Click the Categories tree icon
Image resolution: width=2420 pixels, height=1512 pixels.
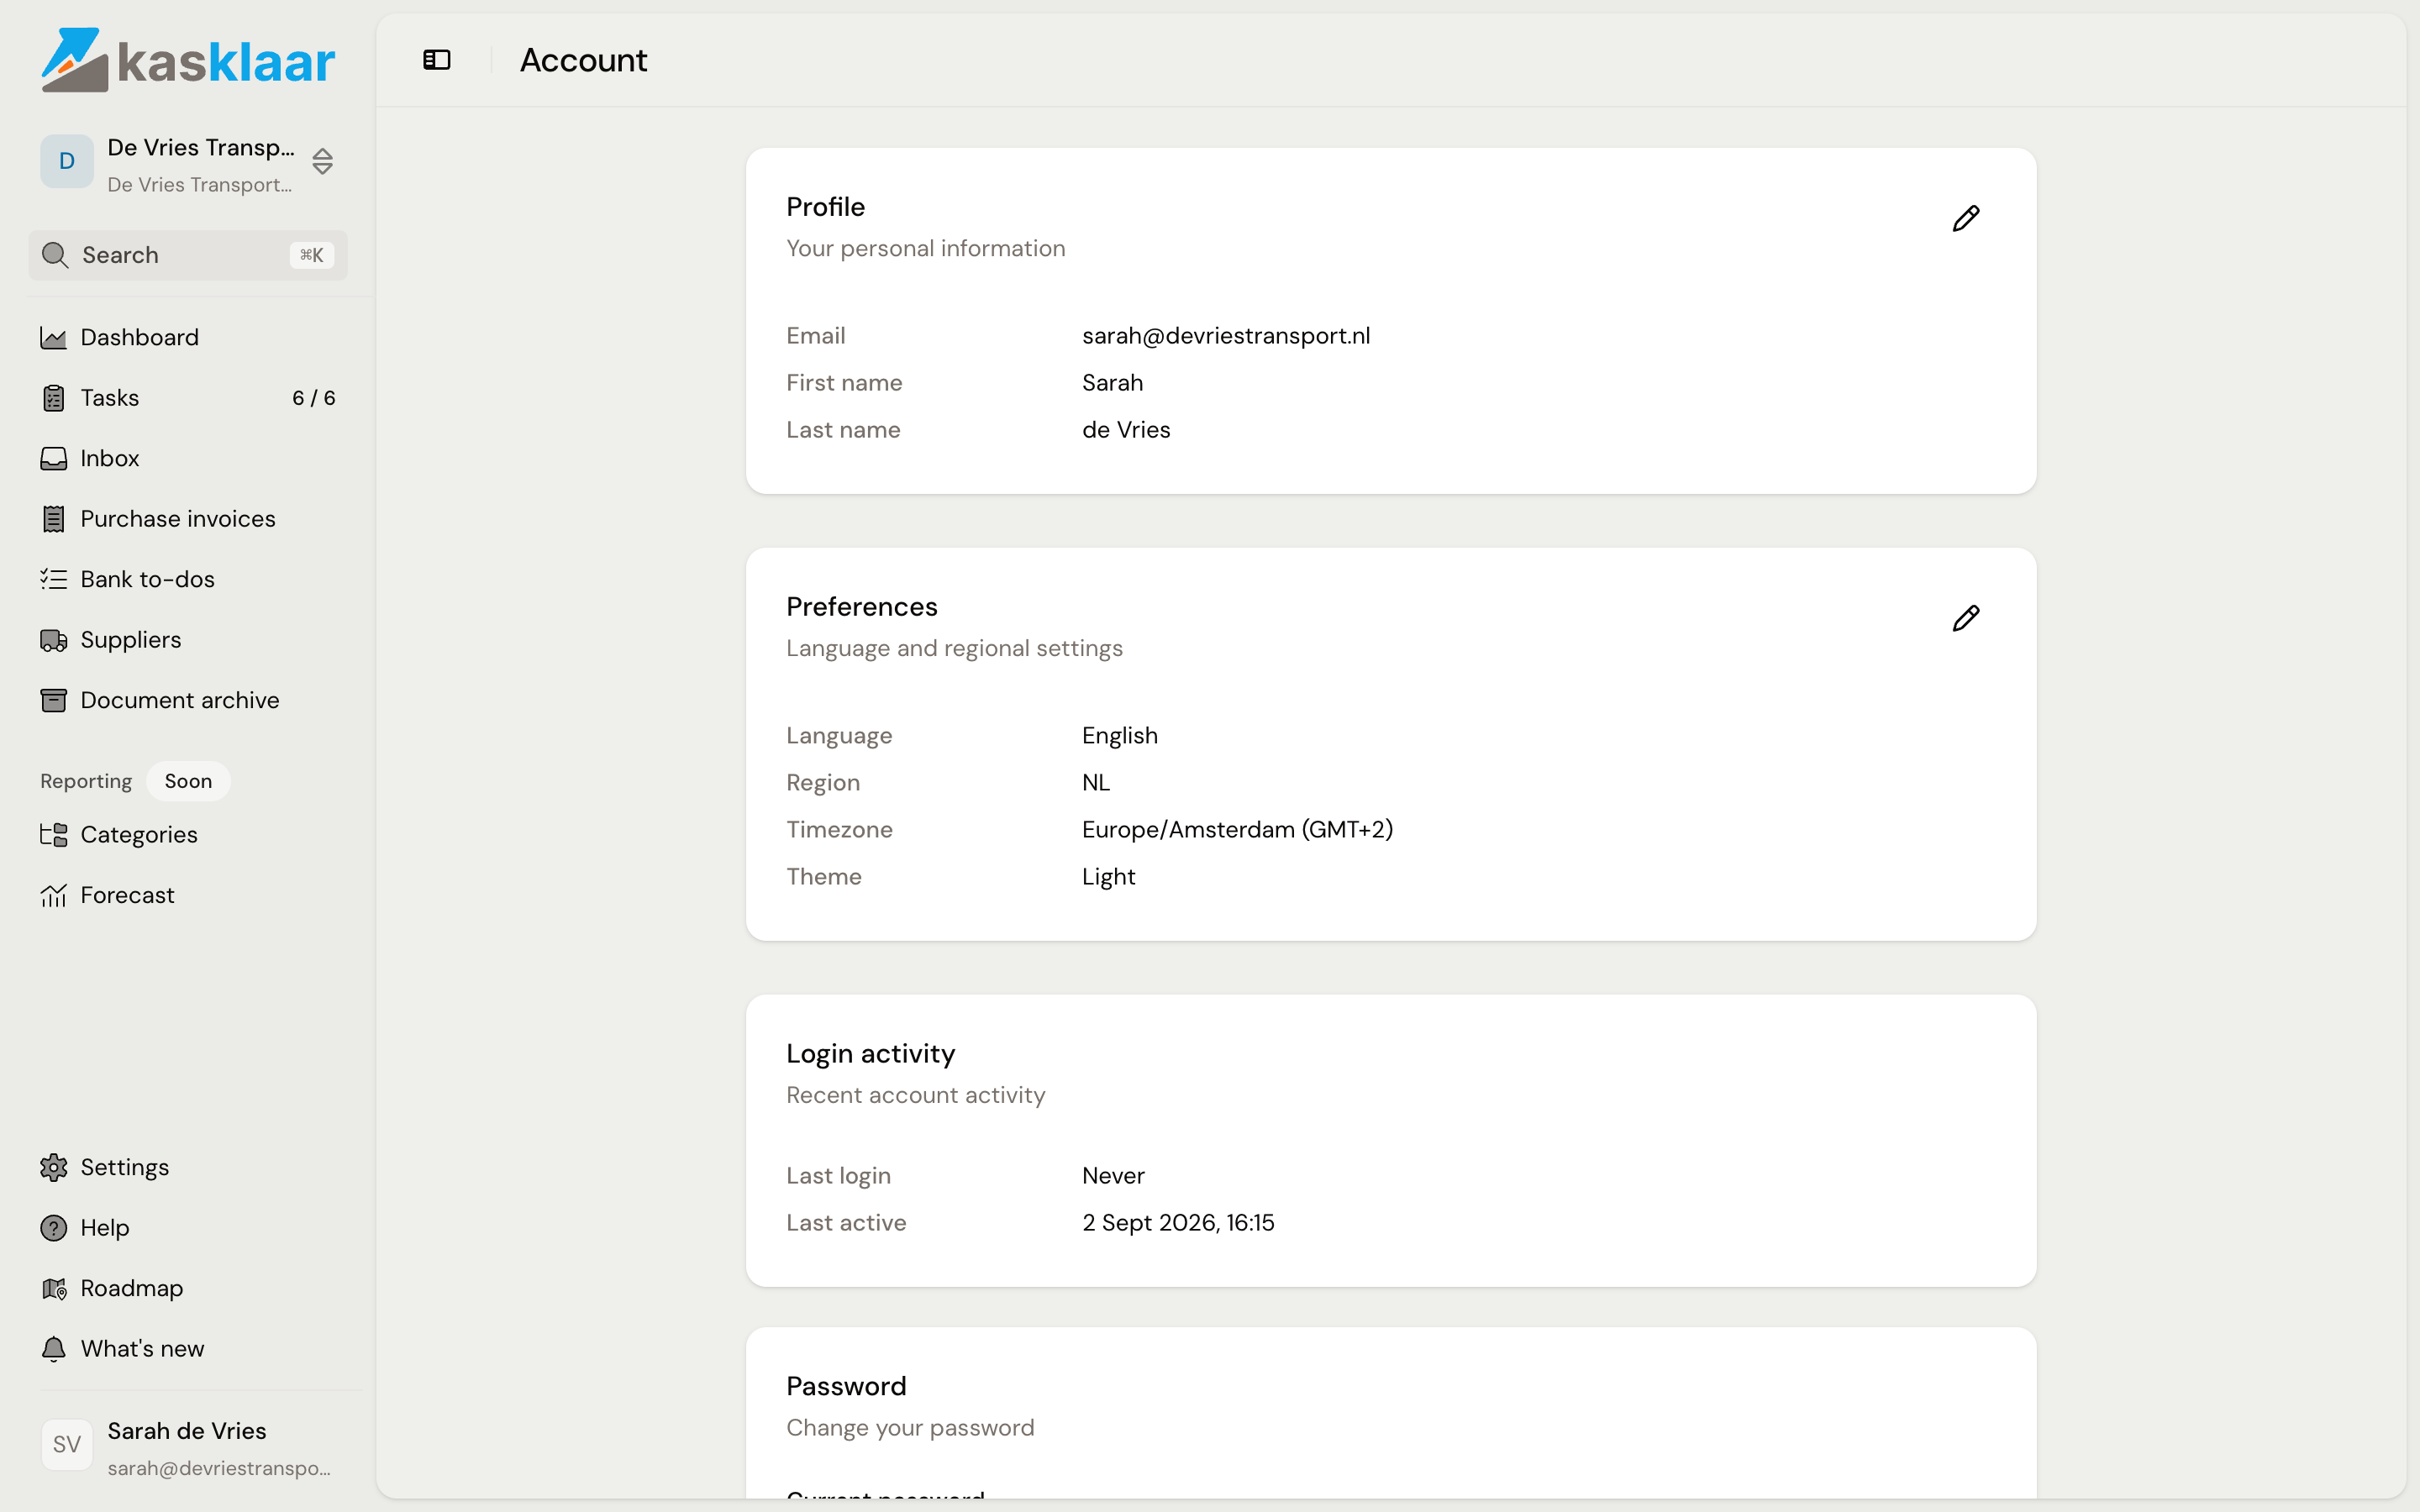click(x=54, y=834)
